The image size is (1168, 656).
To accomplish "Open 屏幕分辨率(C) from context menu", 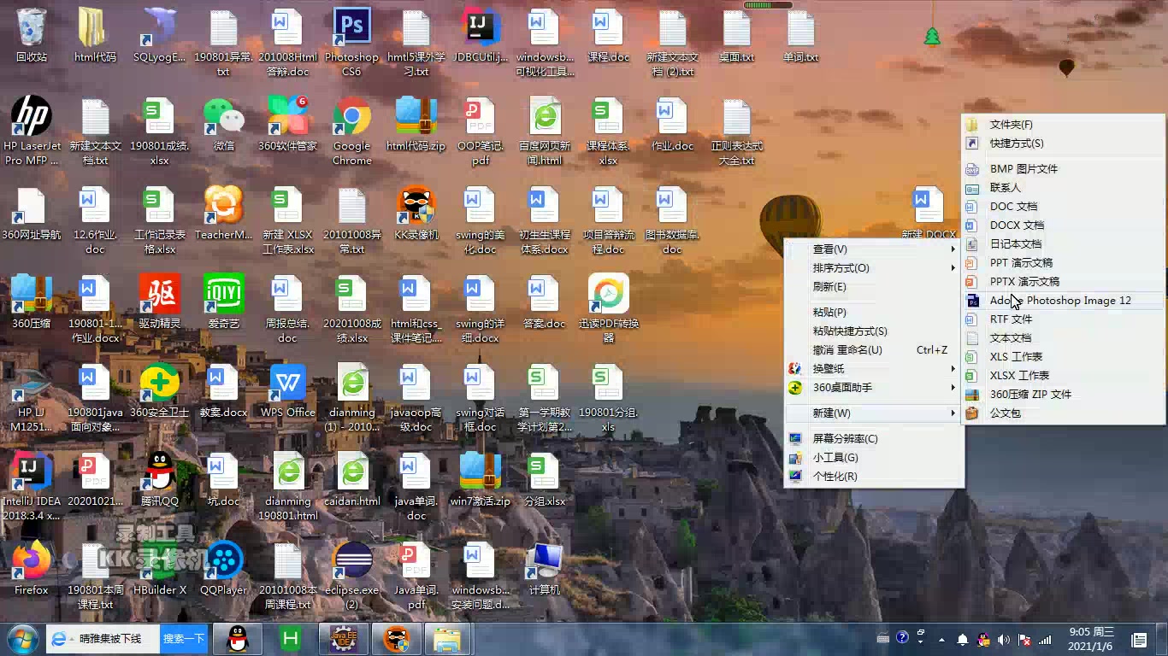I will pyautogui.click(x=874, y=439).
